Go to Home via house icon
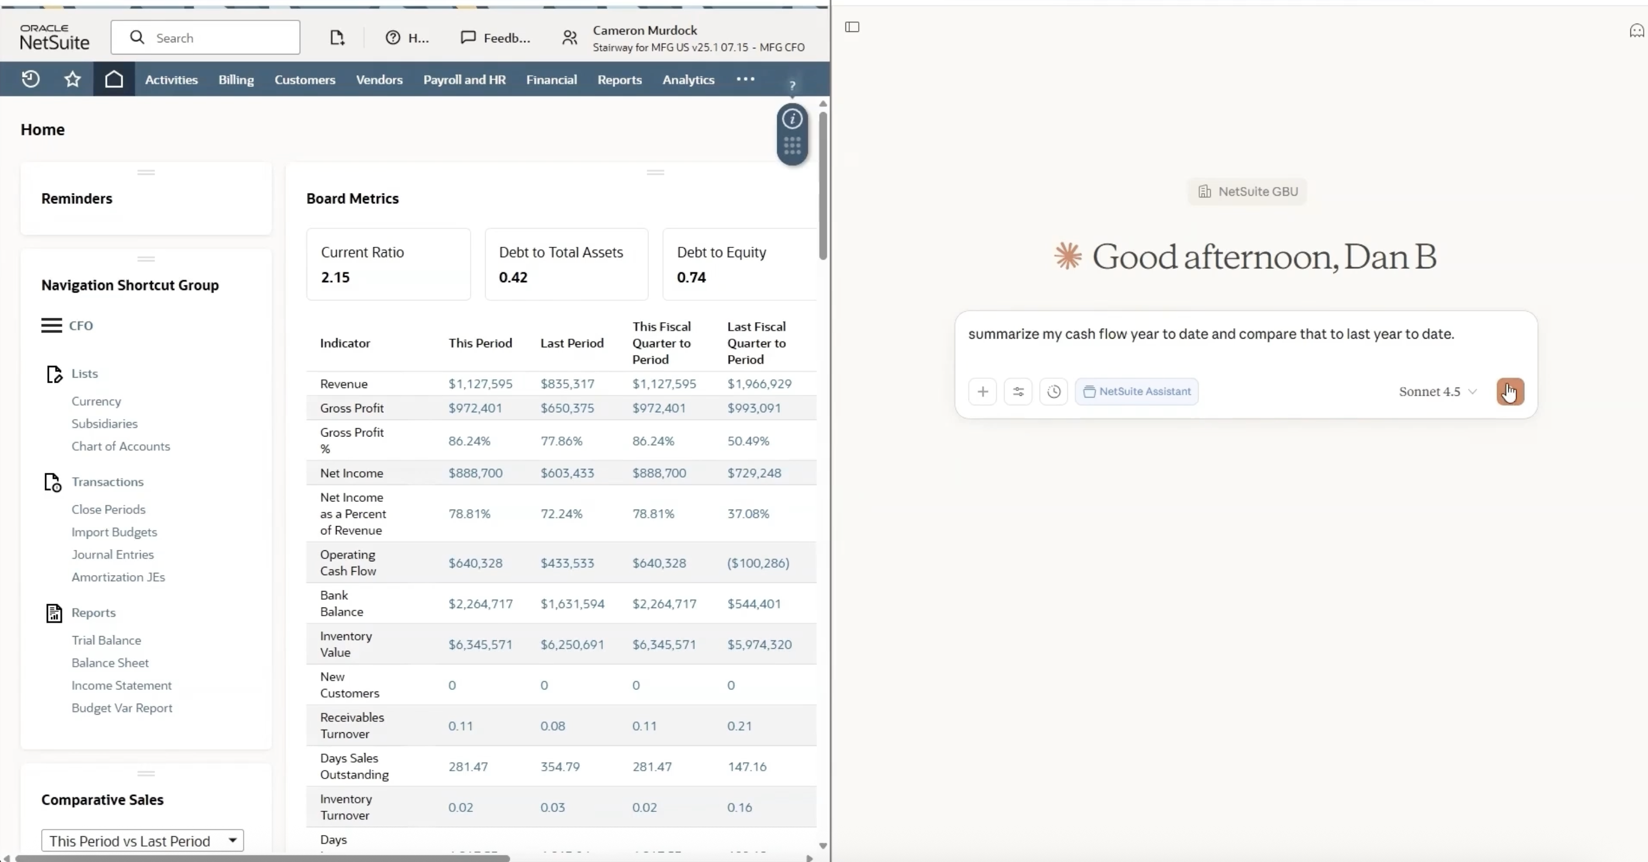The image size is (1648, 862). [114, 79]
